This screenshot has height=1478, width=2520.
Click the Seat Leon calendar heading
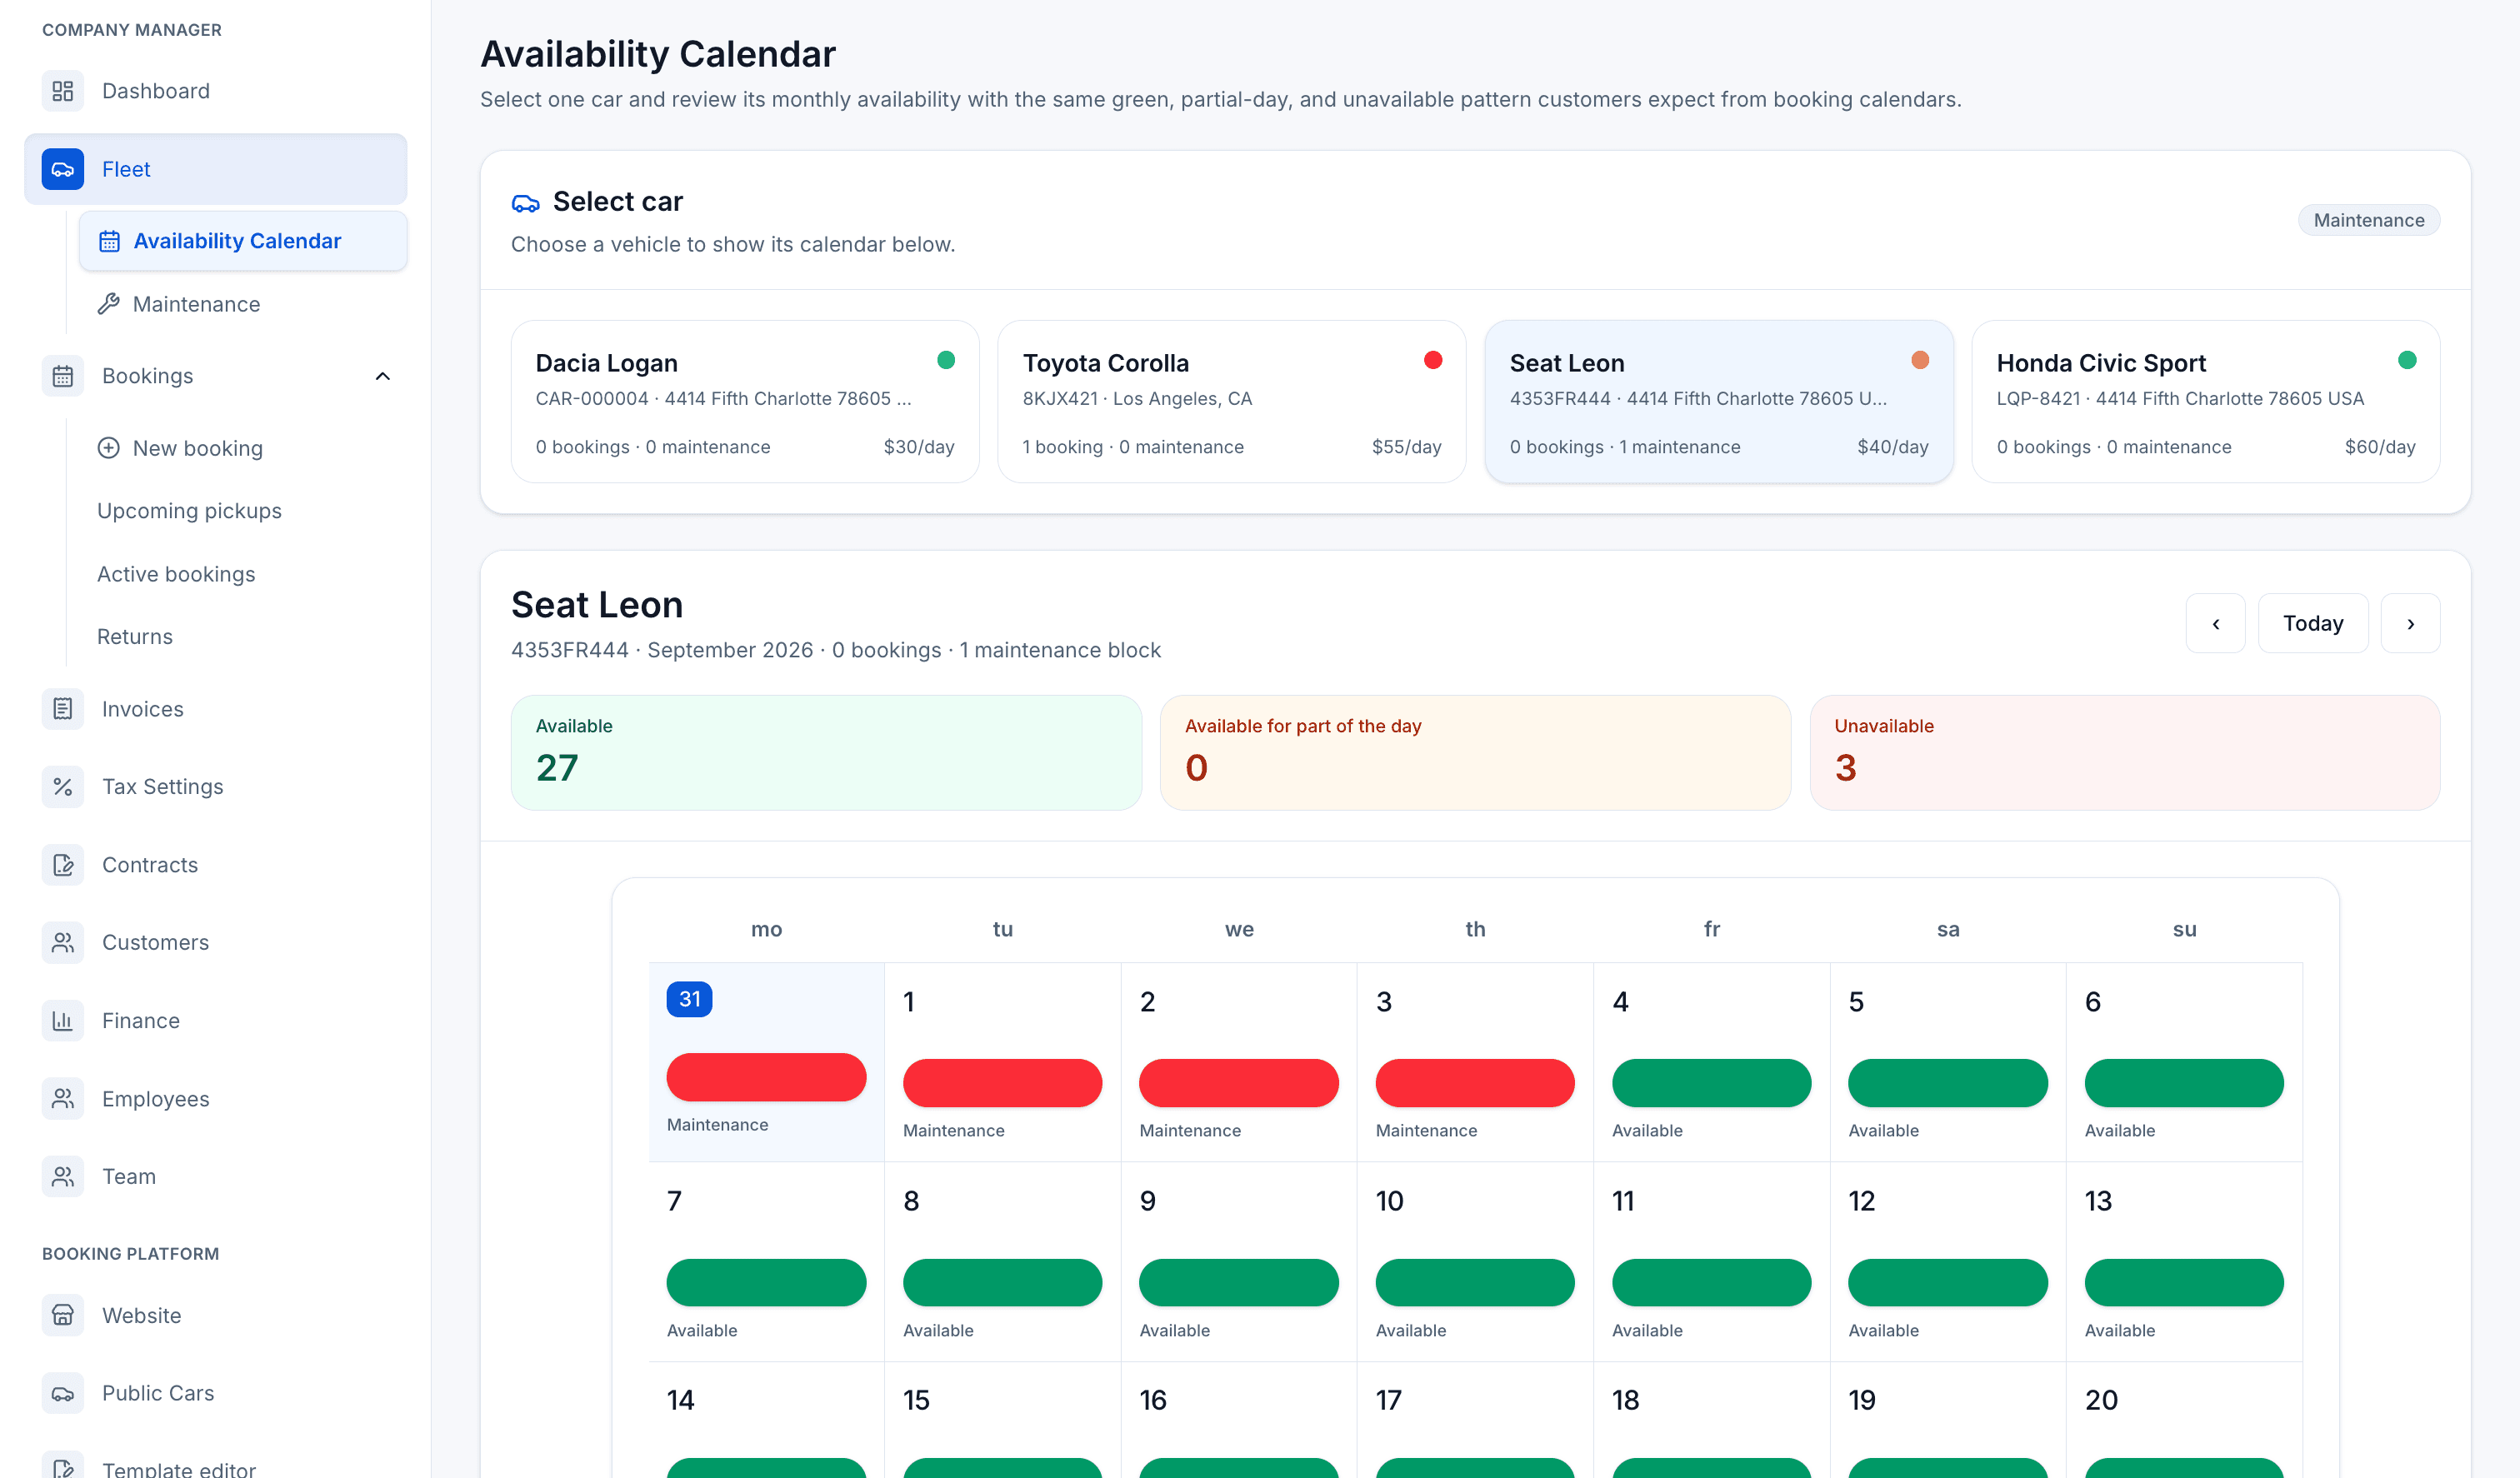pyautogui.click(x=597, y=605)
